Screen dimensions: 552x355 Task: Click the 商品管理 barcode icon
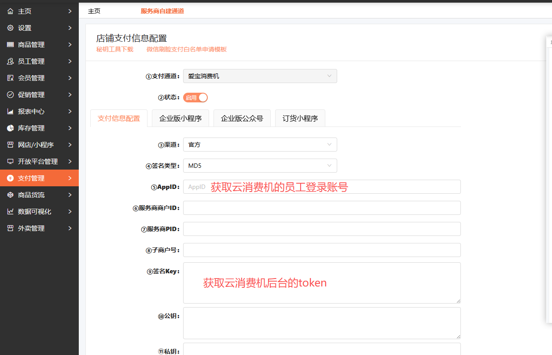coord(10,45)
